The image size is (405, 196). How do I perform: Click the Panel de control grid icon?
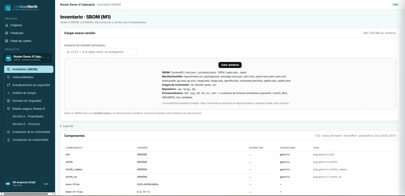point(7,41)
